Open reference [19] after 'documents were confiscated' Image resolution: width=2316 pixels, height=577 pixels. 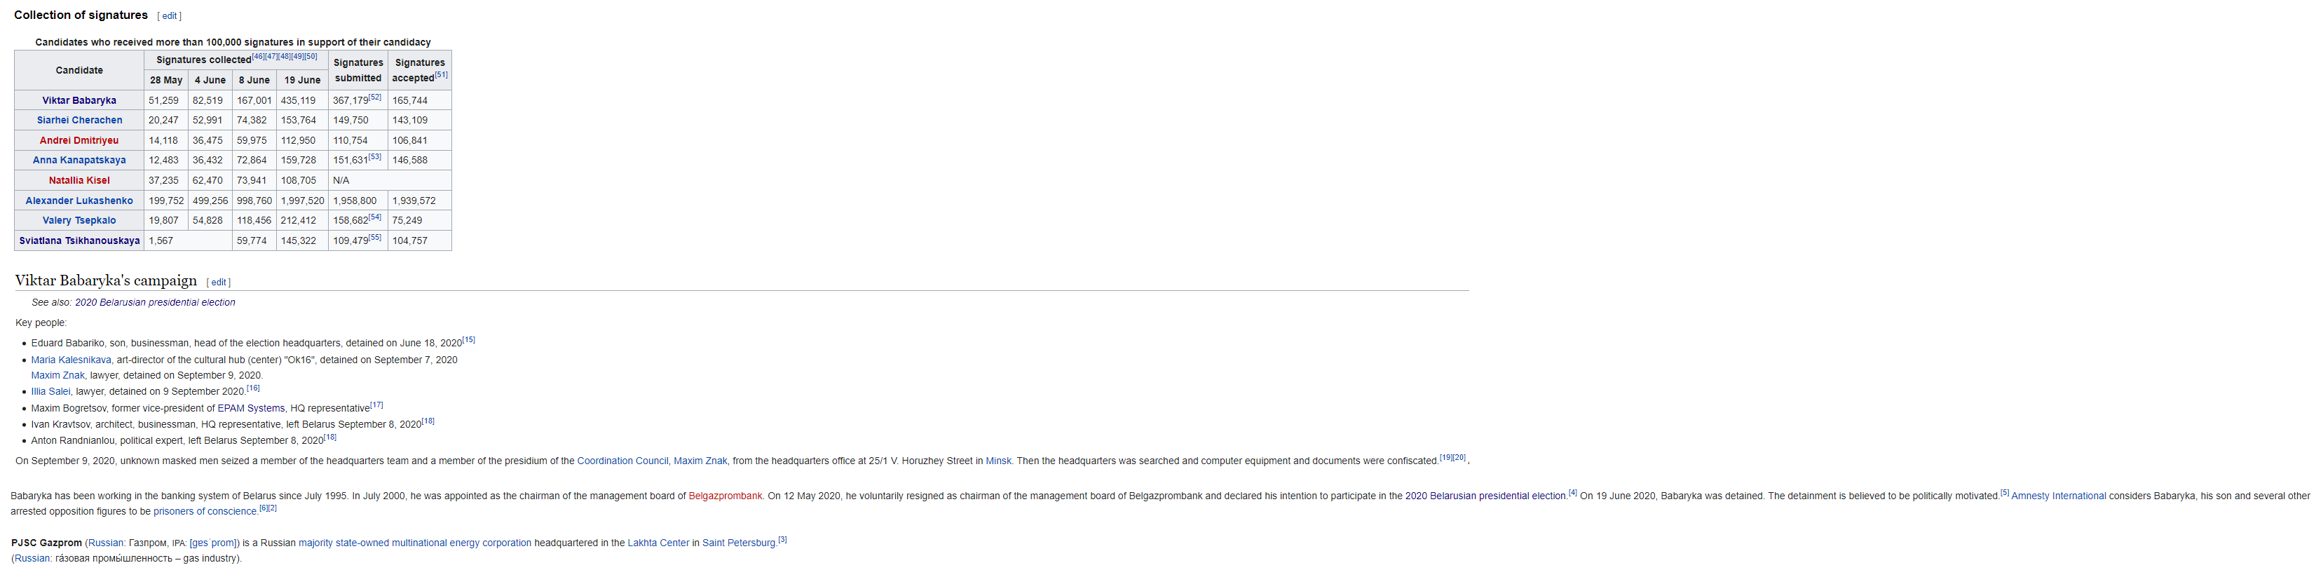point(1445,458)
